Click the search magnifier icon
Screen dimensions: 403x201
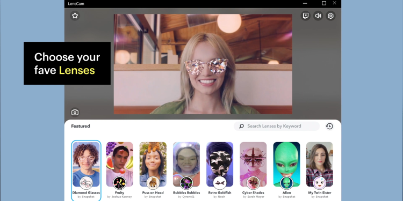click(x=241, y=126)
